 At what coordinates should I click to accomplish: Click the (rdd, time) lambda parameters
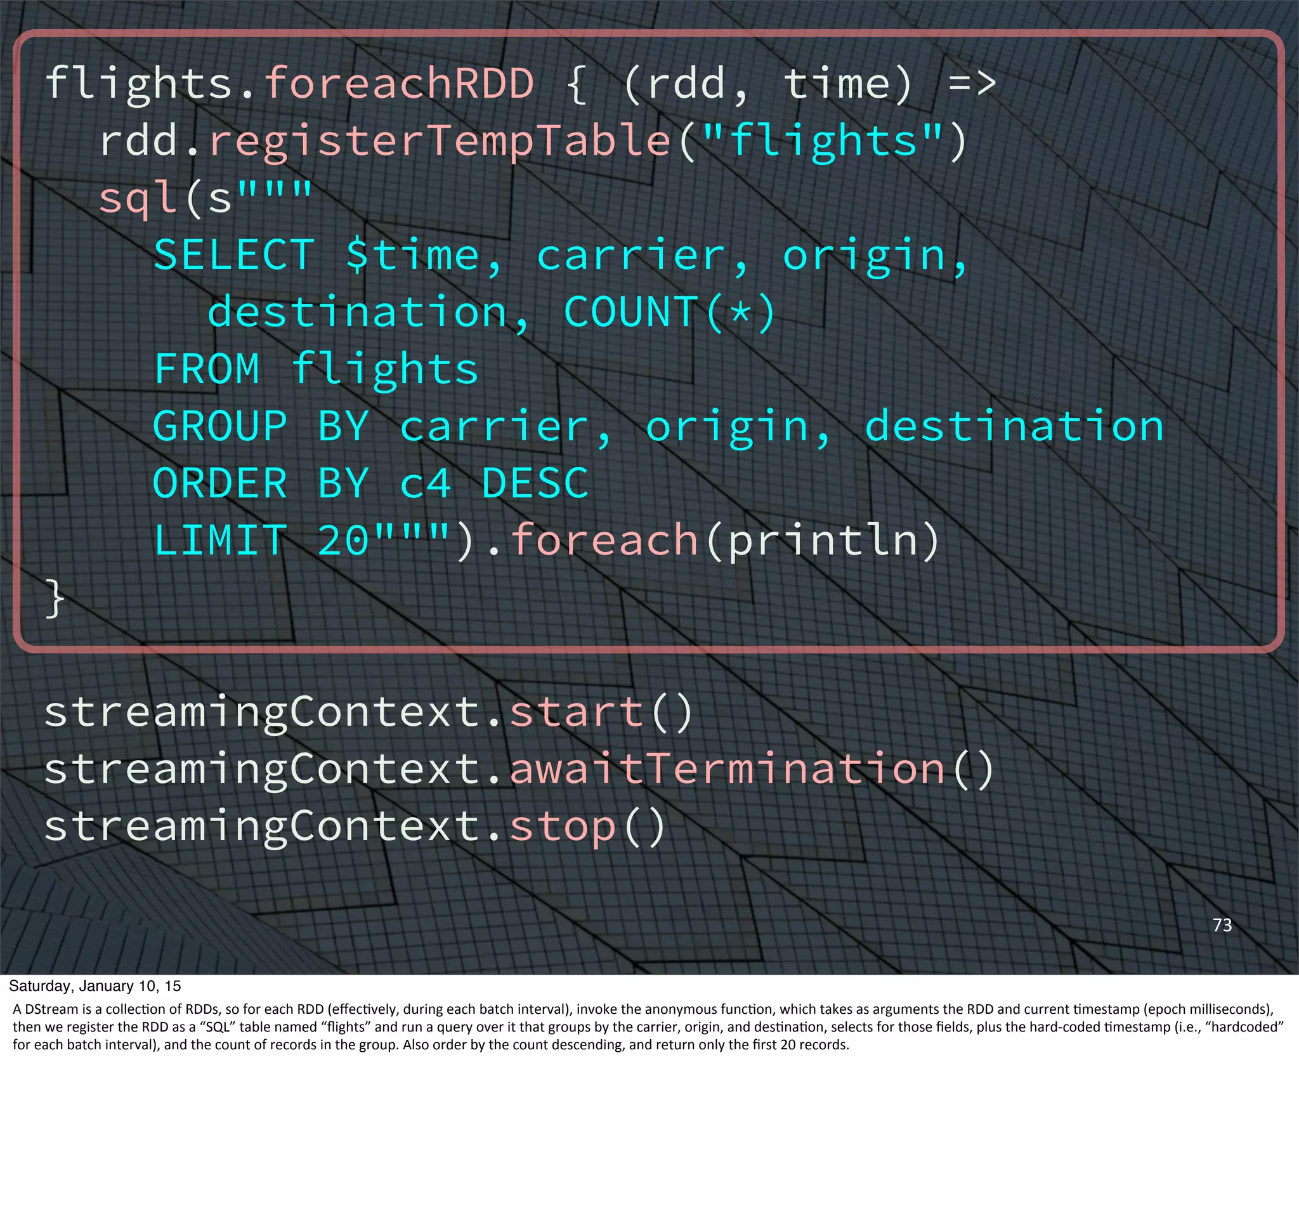point(767,84)
